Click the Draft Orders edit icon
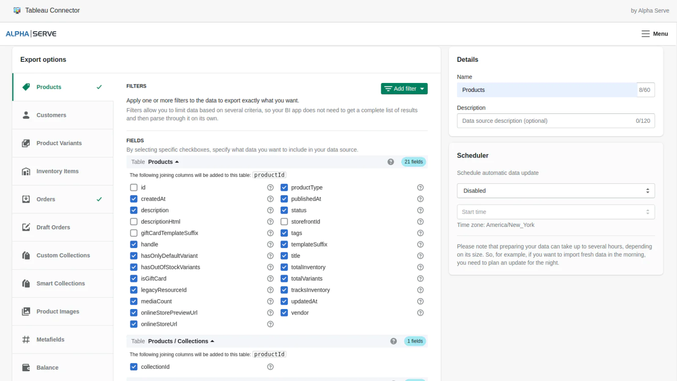Image resolution: width=677 pixels, height=381 pixels. (x=26, y=227)
